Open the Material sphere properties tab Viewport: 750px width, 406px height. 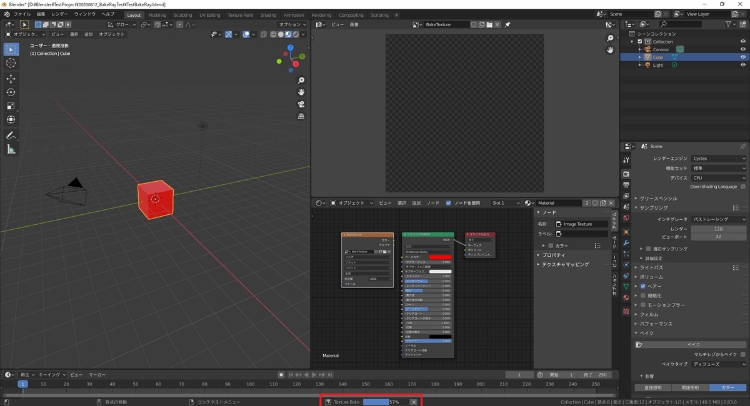tap(626, 297)
